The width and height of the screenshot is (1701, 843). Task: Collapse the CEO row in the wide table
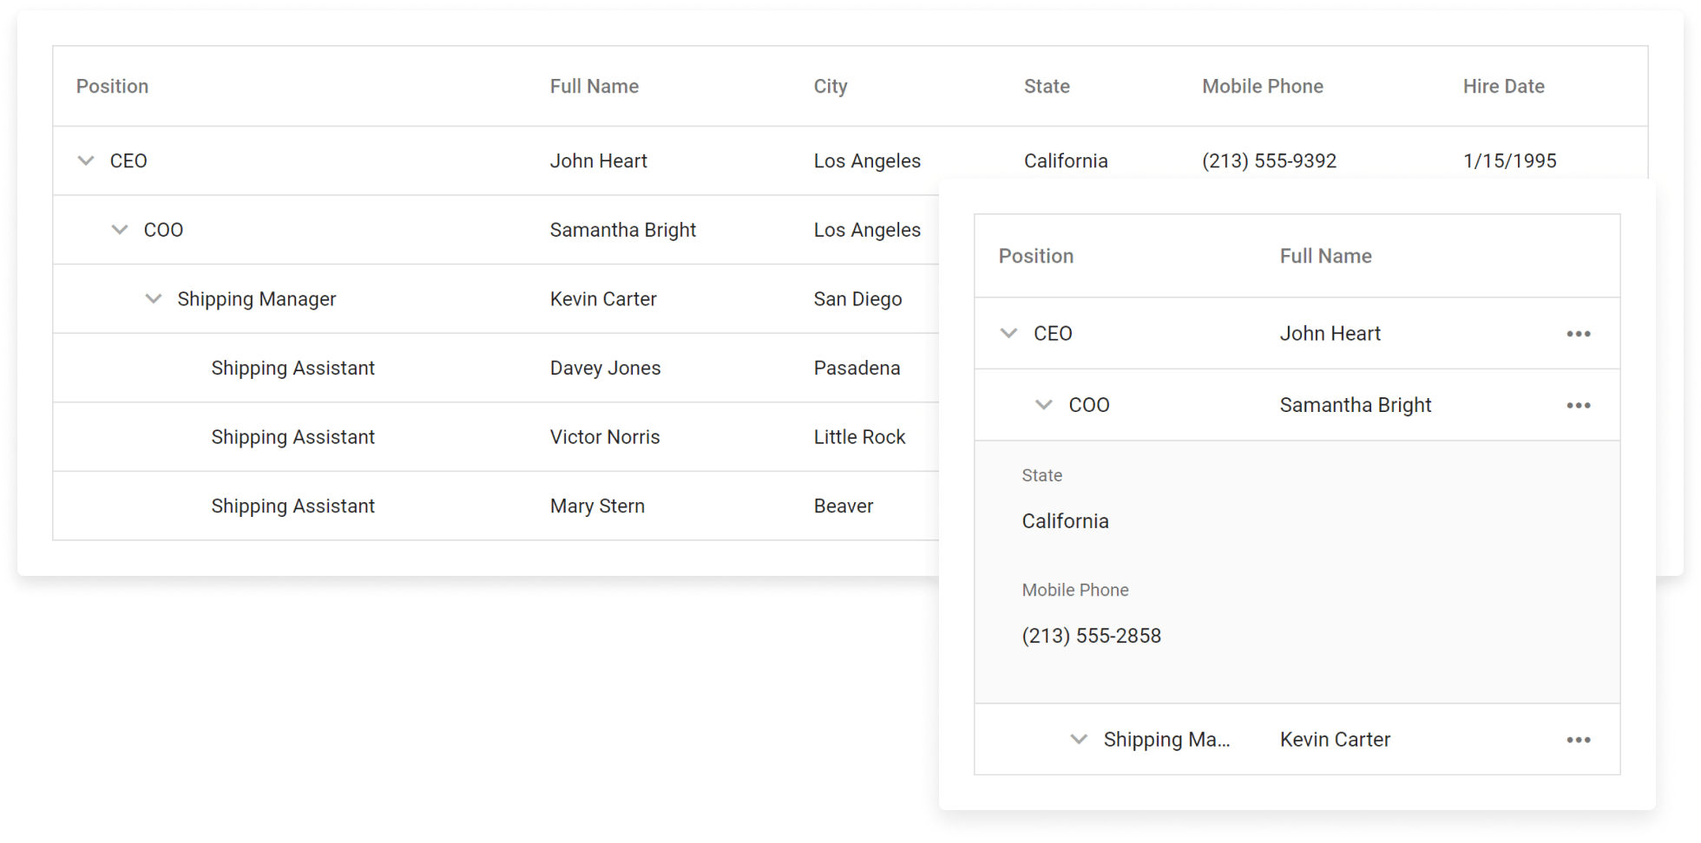click(x=86, y=160)
